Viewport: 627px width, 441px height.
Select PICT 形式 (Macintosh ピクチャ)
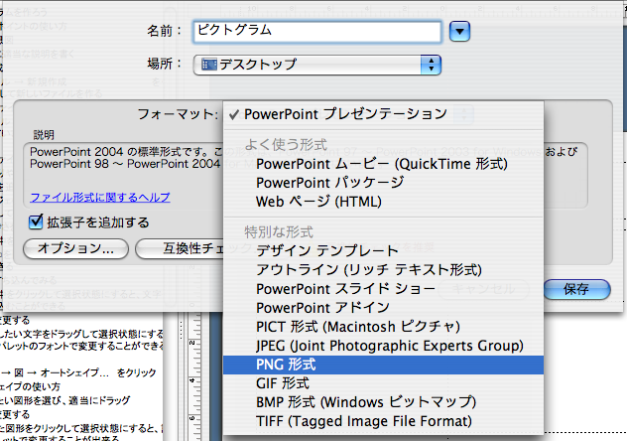point(383,327)
